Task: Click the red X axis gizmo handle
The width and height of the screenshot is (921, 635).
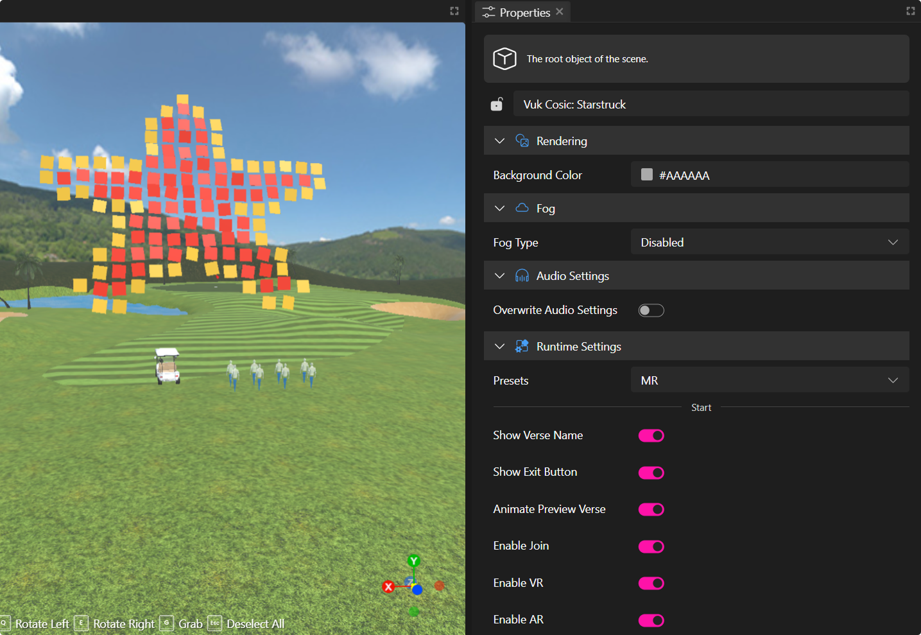Action: coord(388,587)
